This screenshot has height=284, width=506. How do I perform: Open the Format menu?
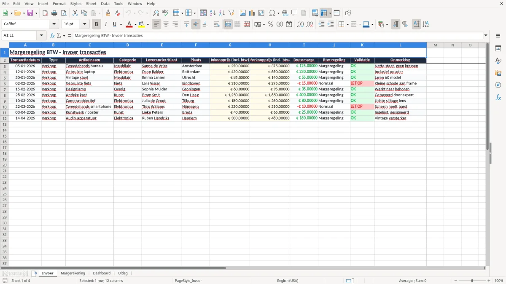[59, 3]
